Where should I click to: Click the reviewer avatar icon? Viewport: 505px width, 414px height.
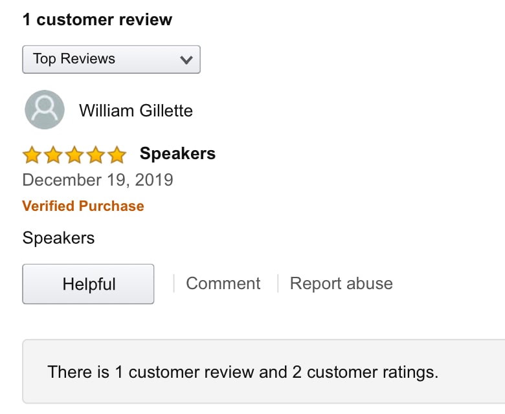[44, 109]
